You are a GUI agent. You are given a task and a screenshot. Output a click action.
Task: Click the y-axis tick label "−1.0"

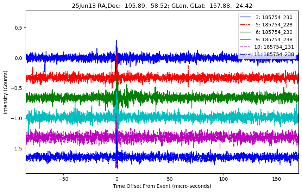click(17, 118)
